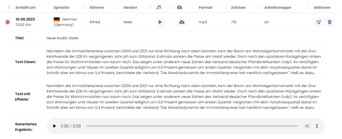Viewport: 342px width, 139px height.
Task: Open the playlist edit icon under Aktionen
Action: pyautogui.click(x=318, y=22)
